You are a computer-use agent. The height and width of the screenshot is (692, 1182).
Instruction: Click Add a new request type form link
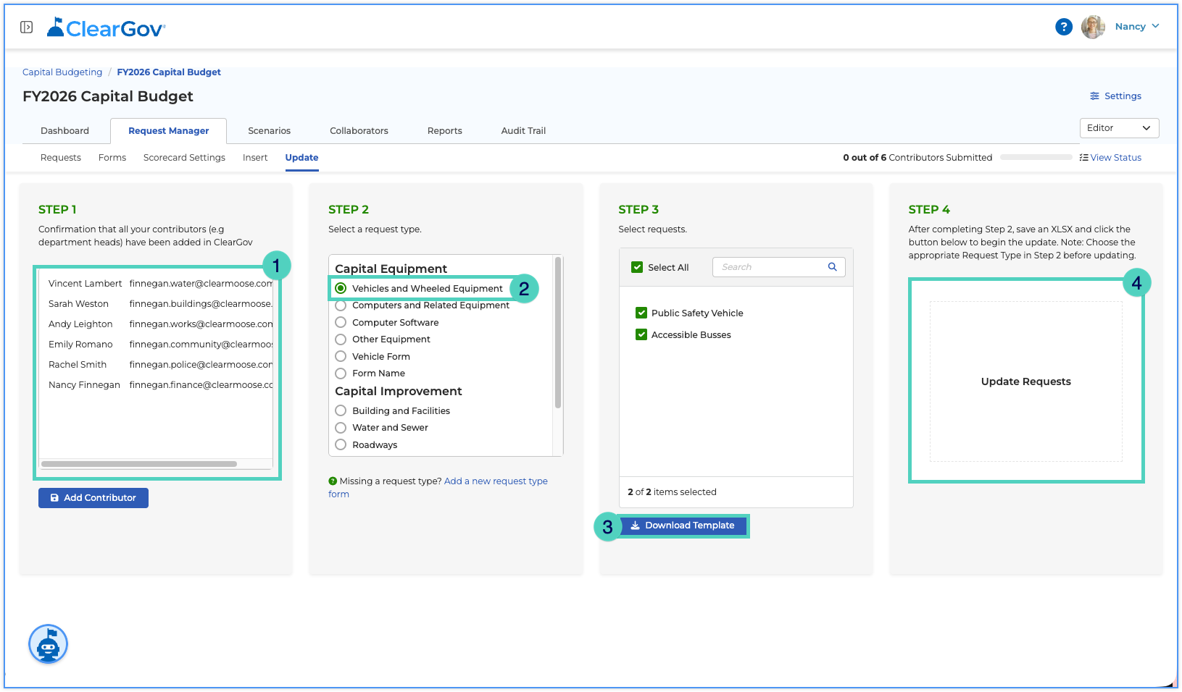[x=438, y=488]
